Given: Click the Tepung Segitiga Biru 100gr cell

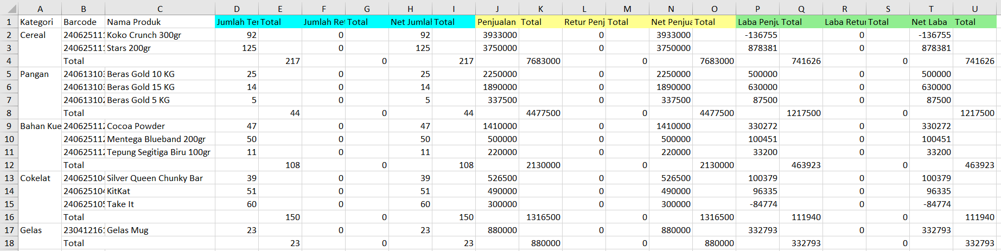Looking at the screenshot, I should pyautogui.click(x=158, y=152).
